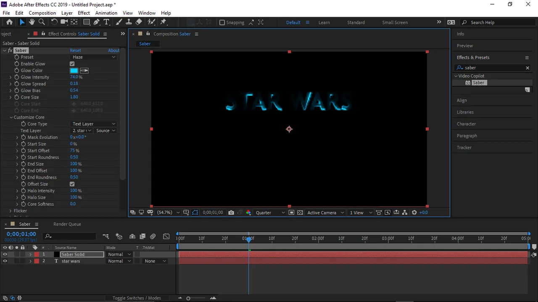Screen dimensions: 538x302
Task: Toggle the Enable Glow checkbox
Action: (72, 64)
